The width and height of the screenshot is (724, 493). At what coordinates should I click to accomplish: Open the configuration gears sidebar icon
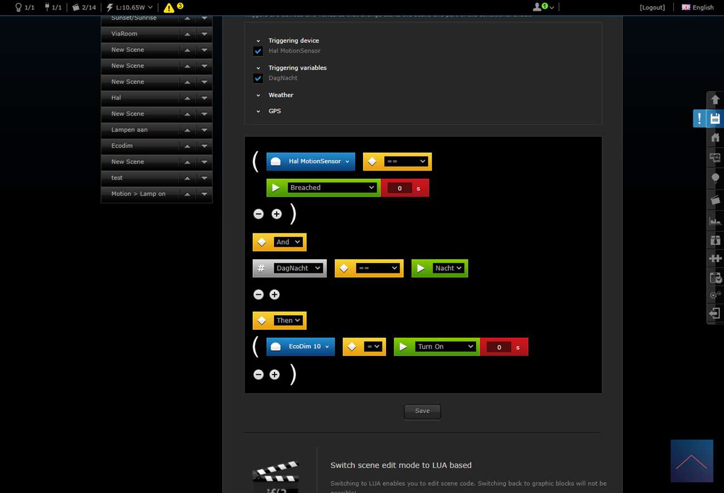[x=715, y=295]
